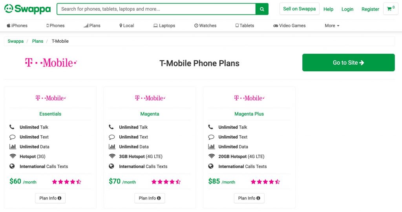
Task: Open the Watches category
Action: click(x=205, y=25)
